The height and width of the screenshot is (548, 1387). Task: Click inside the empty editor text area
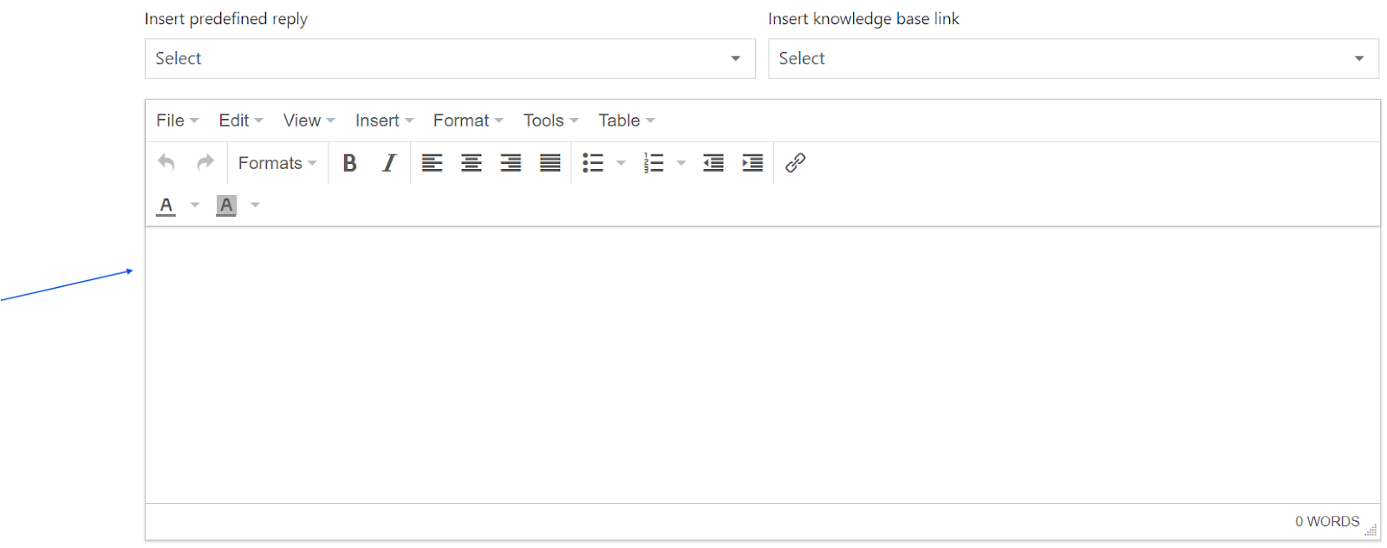point(761,364)
